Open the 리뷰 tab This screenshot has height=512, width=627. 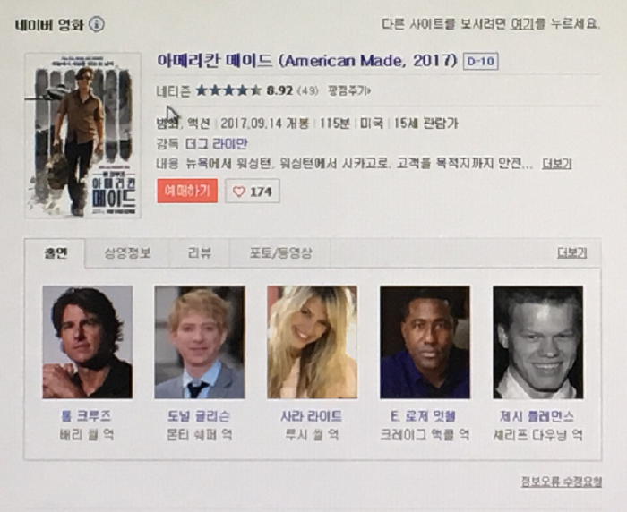pyautogui.click(x=199, y=253)
